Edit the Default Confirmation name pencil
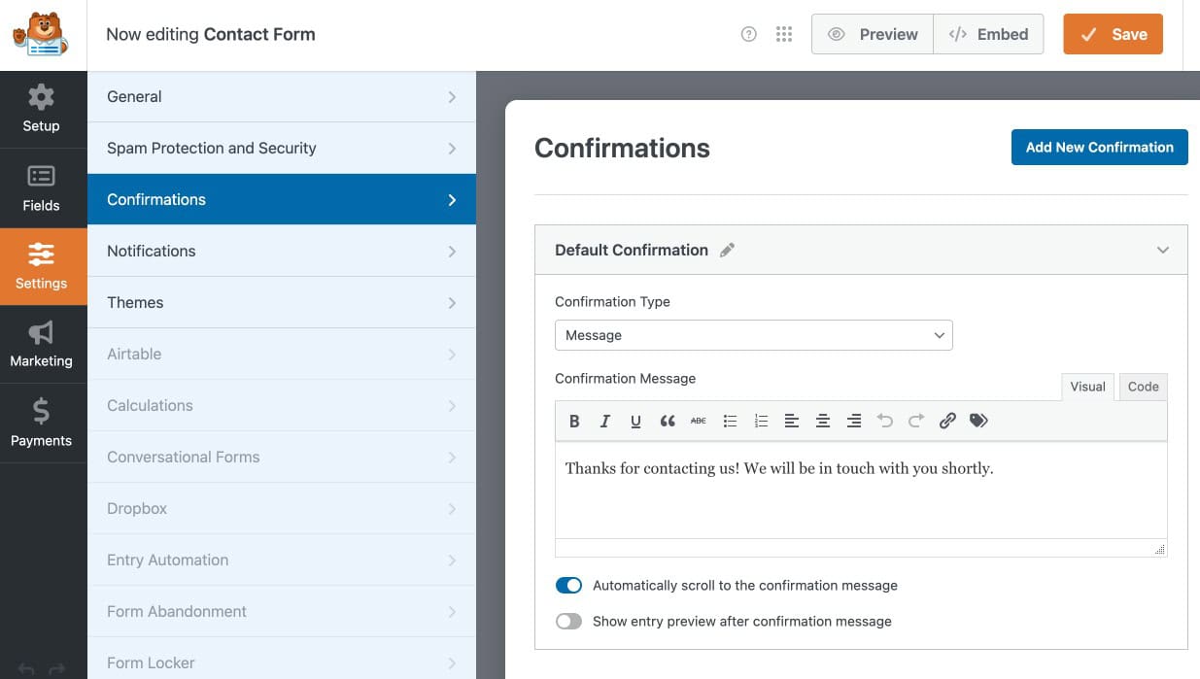1200x679 pixels. tap(727, 250)
